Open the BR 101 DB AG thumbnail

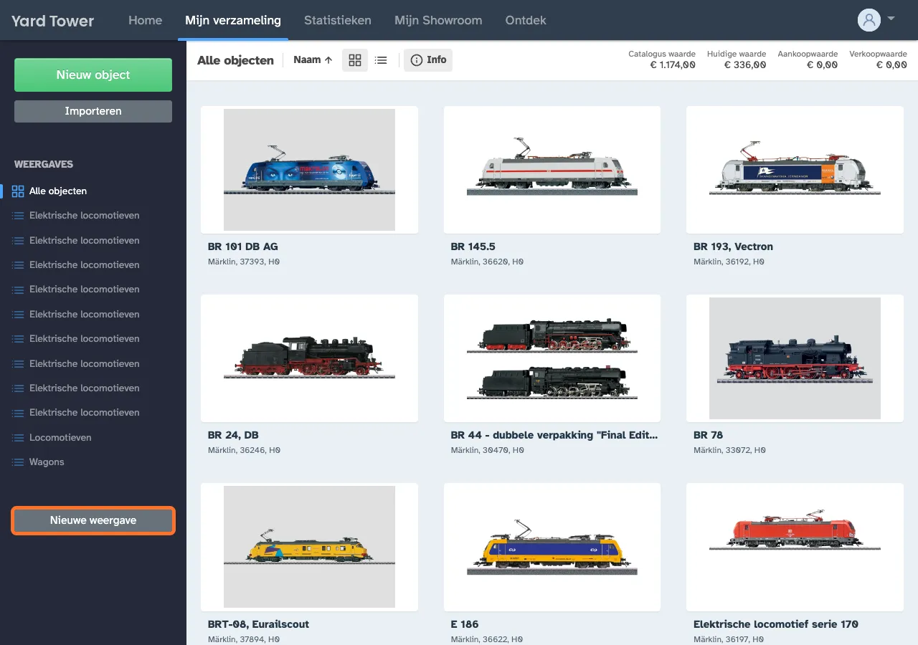pos(309,170)
